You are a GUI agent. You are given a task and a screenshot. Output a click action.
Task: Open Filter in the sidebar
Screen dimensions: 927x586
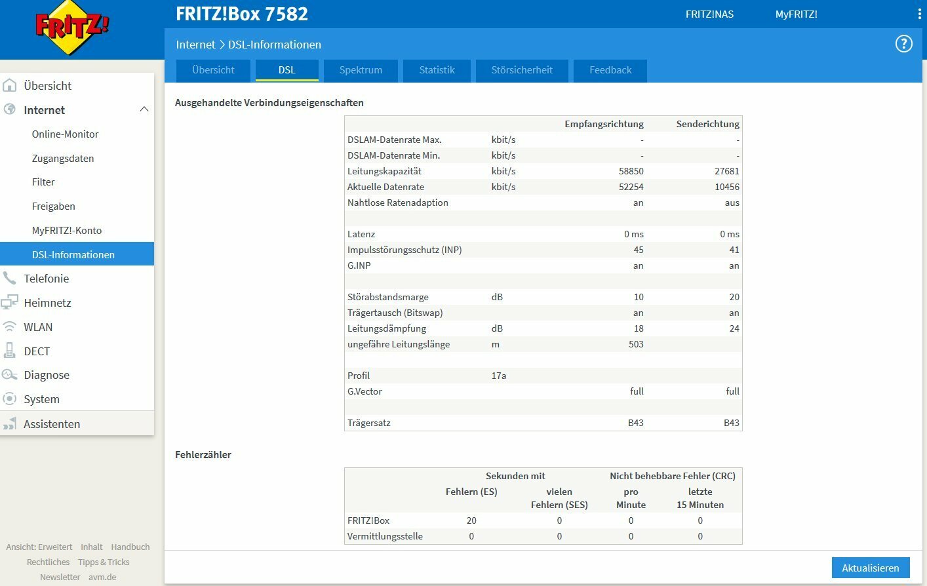tap(43, 182)
